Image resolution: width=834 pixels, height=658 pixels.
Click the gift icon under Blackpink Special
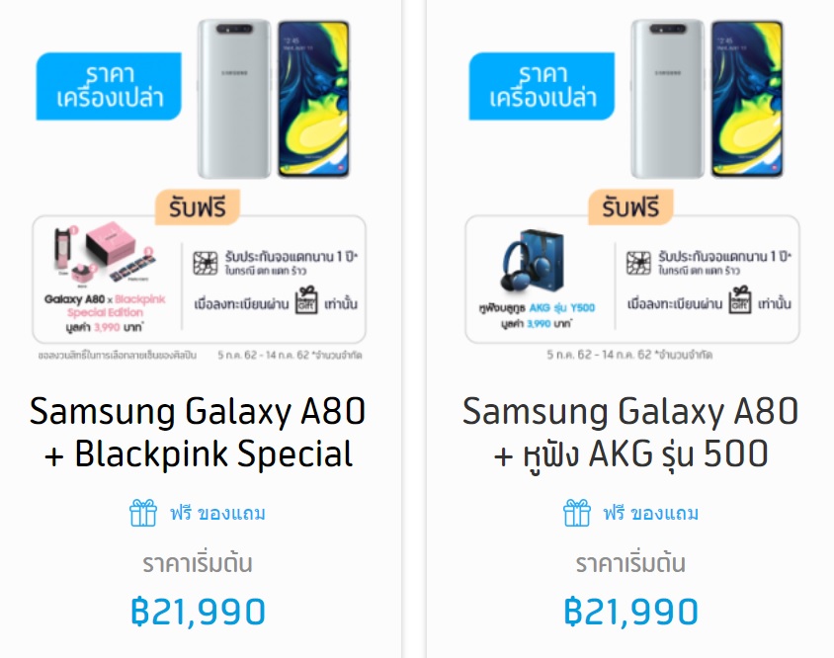click(x=143, y=513)
